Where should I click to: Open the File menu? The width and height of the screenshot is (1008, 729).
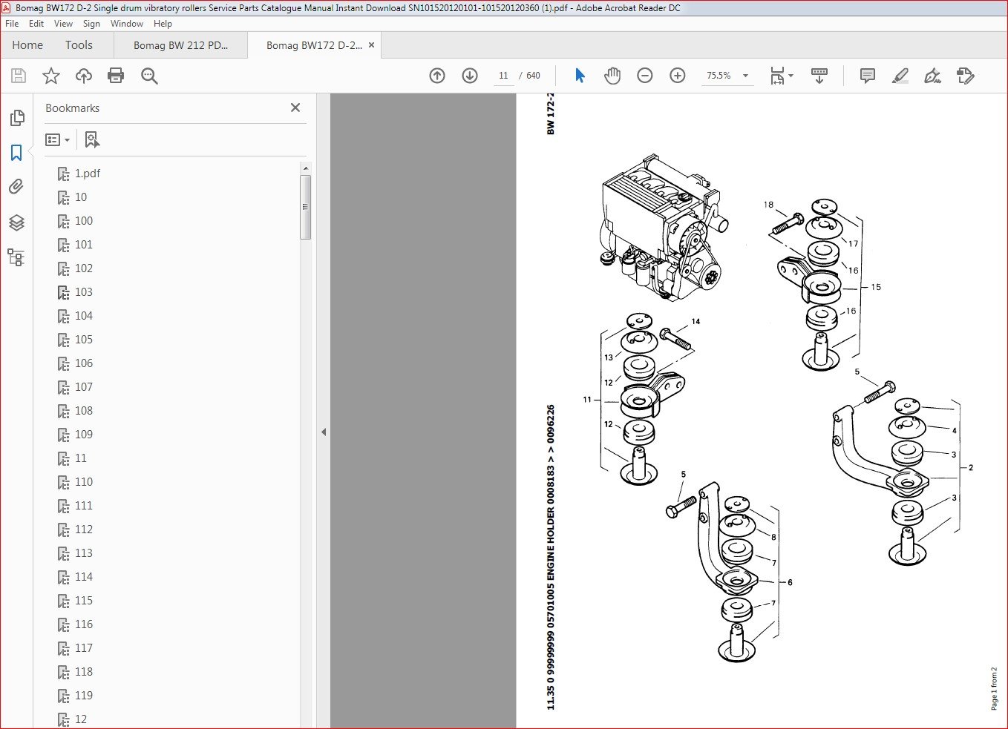point(12,24)
